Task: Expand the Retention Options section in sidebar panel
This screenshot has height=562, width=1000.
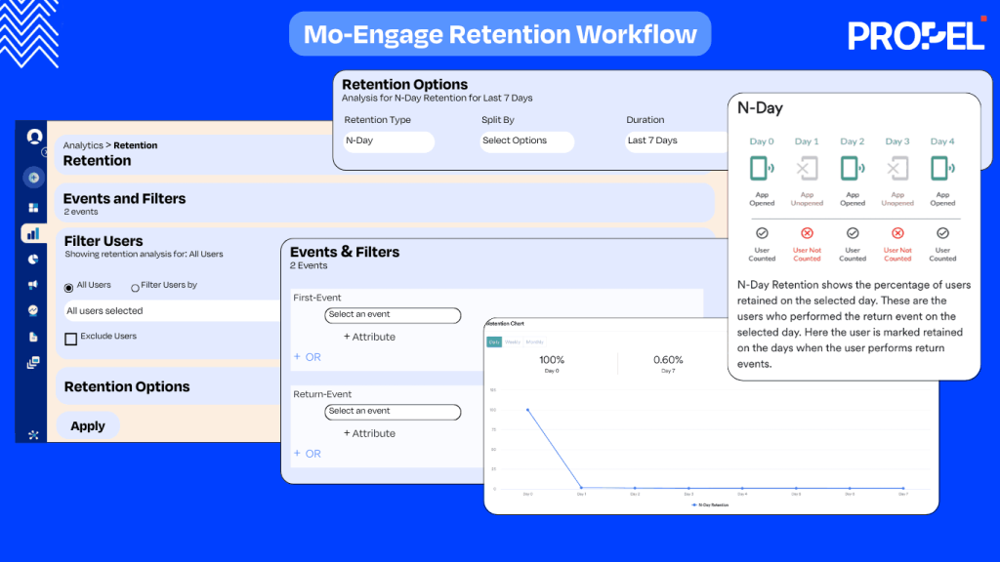Action: tap(168, 386)
